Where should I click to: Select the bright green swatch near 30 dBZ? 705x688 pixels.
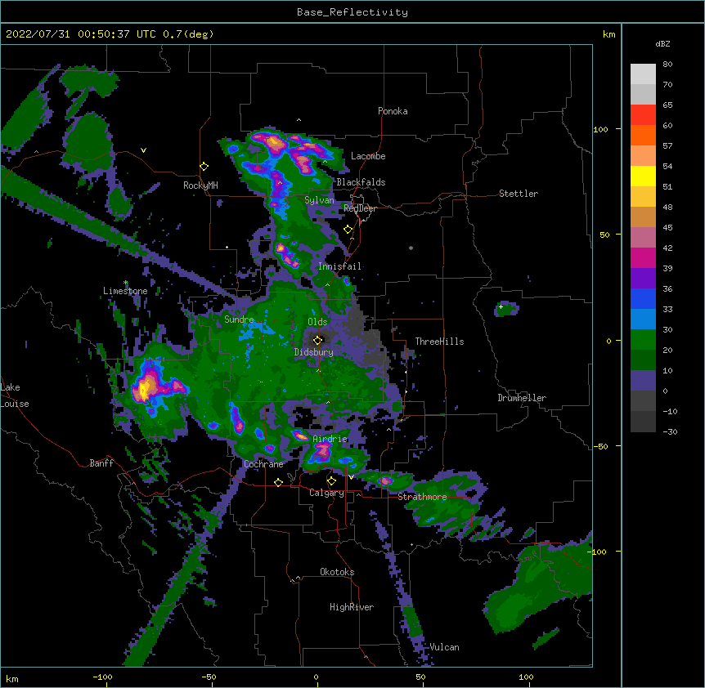(x=643, y=340)
